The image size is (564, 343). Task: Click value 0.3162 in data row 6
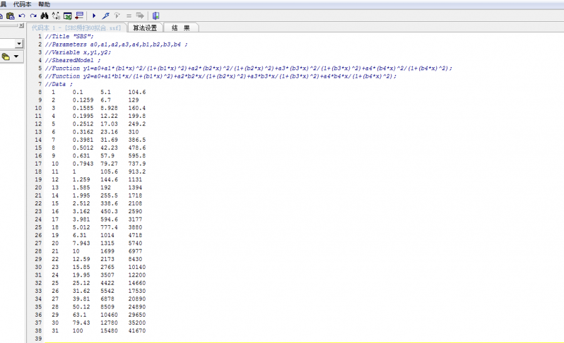tap(83, 132)
